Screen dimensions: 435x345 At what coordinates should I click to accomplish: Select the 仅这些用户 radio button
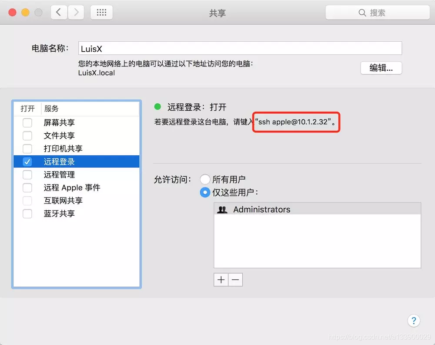coord(205,192)
